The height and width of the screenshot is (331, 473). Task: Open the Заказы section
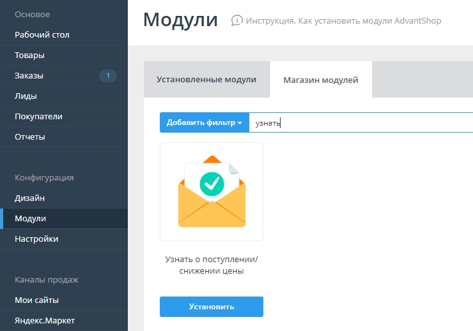(x=29, y=76)
